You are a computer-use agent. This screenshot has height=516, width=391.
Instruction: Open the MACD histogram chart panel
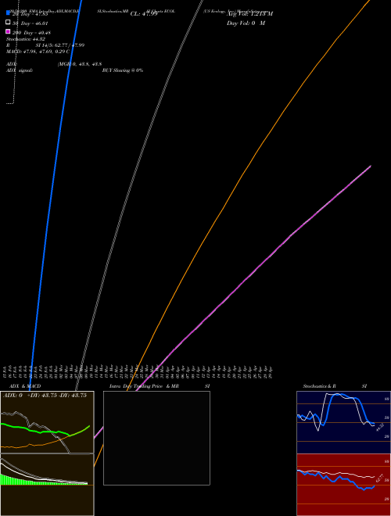coord(47,485)
